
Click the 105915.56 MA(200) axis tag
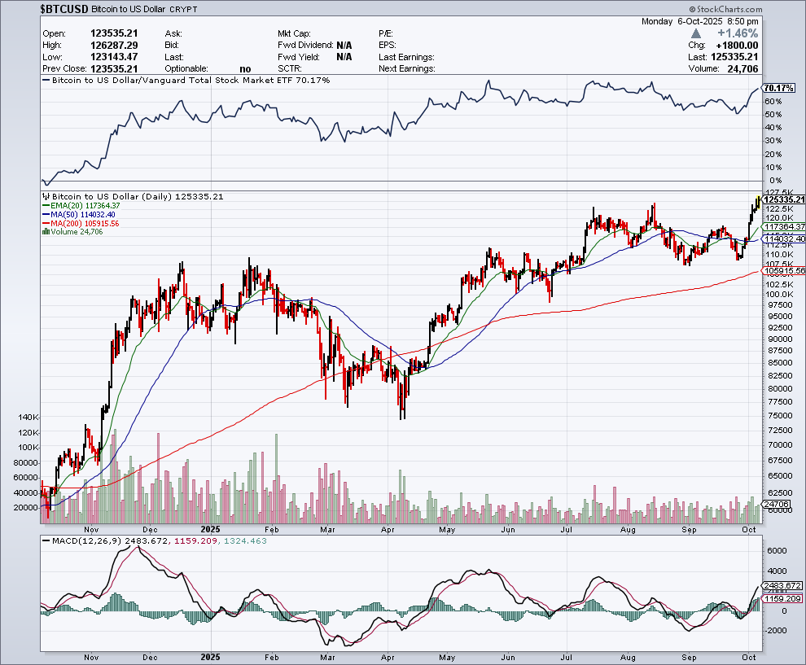tap(783, 270)
